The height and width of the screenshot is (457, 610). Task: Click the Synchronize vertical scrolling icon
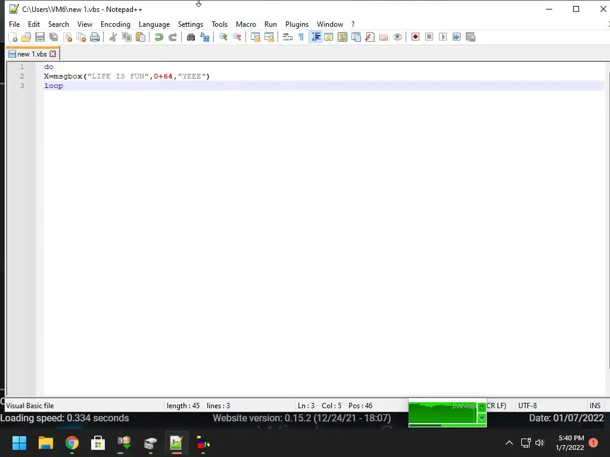point(255,37)
